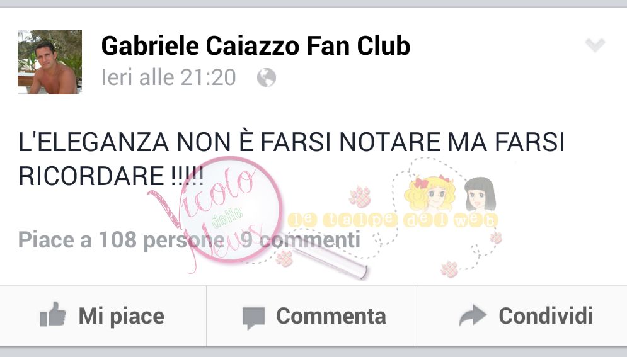Click the speech bubble comment icon

(x=254, y=318)
